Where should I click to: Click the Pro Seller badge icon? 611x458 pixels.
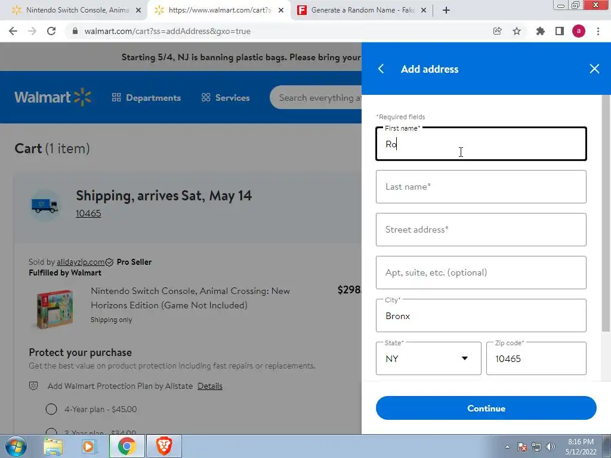click(x=110, y=262)
